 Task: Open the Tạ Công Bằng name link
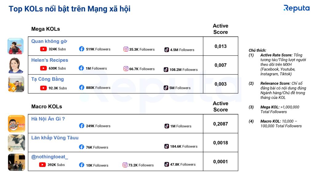pos(47,79)
